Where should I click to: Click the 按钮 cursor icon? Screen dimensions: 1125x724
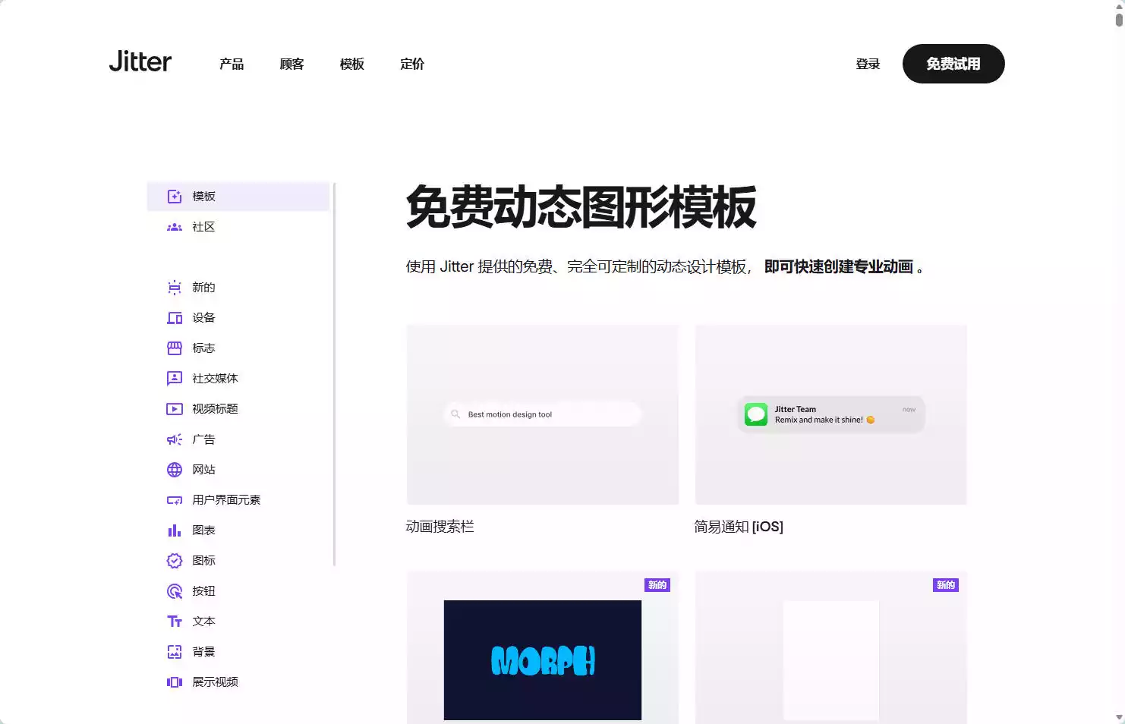click(x=175, y=591)
